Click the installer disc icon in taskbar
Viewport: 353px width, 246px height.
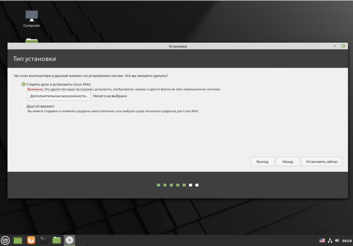(69, 240)
